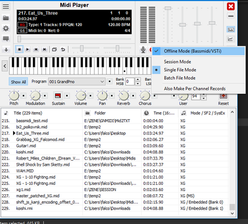Screen dimensions: 248x224
Task: Click the Volume knob
Action: click(81, 96)
